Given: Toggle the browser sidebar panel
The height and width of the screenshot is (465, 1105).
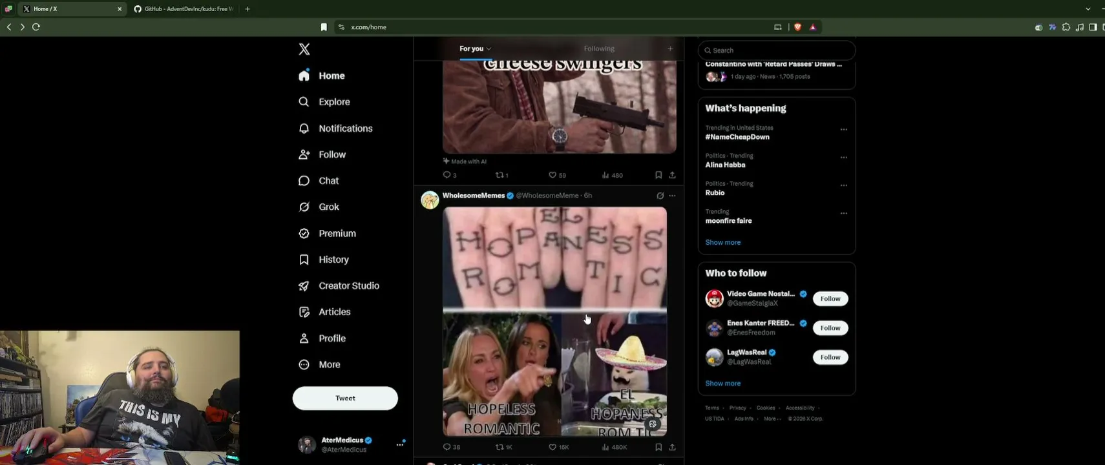Looking at the screenshot, I should coord(1093,27).
